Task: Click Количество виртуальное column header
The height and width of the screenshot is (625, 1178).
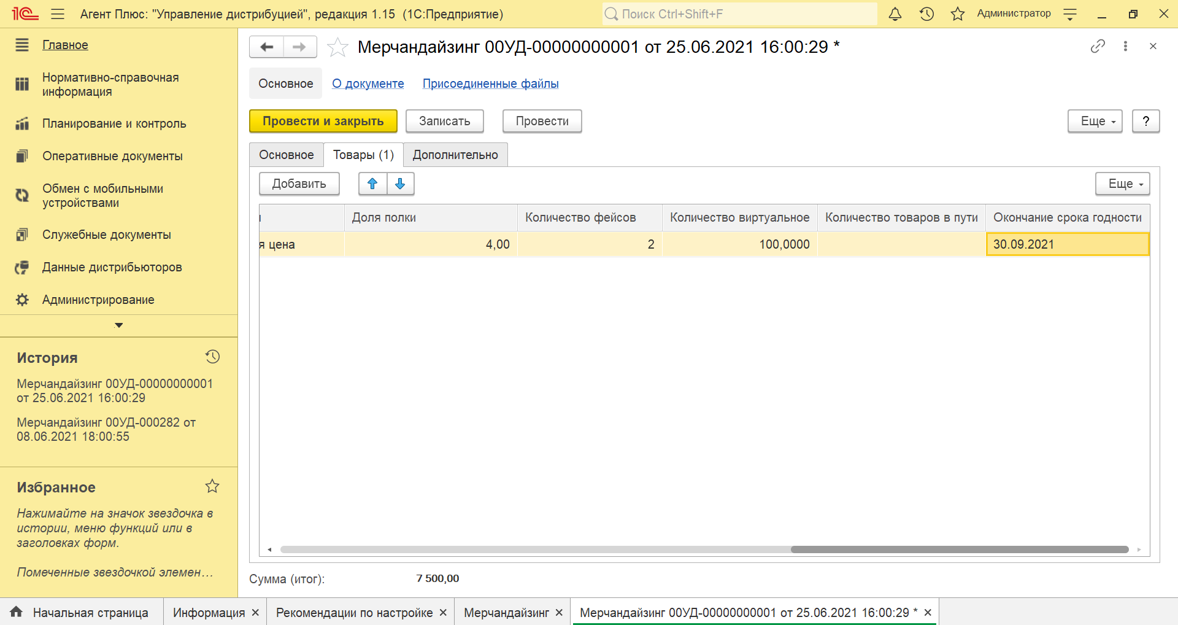Action: coord(740,217)
